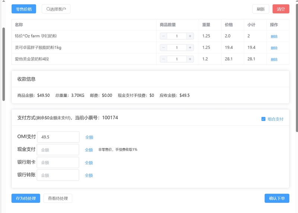This screenshot has height=213, width=298.
Task: Click 全额 next to 现金支付
Action: pos(89,150)
